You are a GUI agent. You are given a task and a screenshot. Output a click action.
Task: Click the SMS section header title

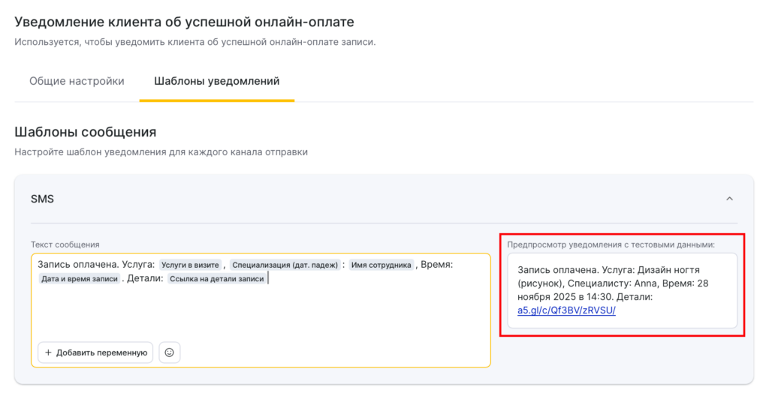[42, 199]
